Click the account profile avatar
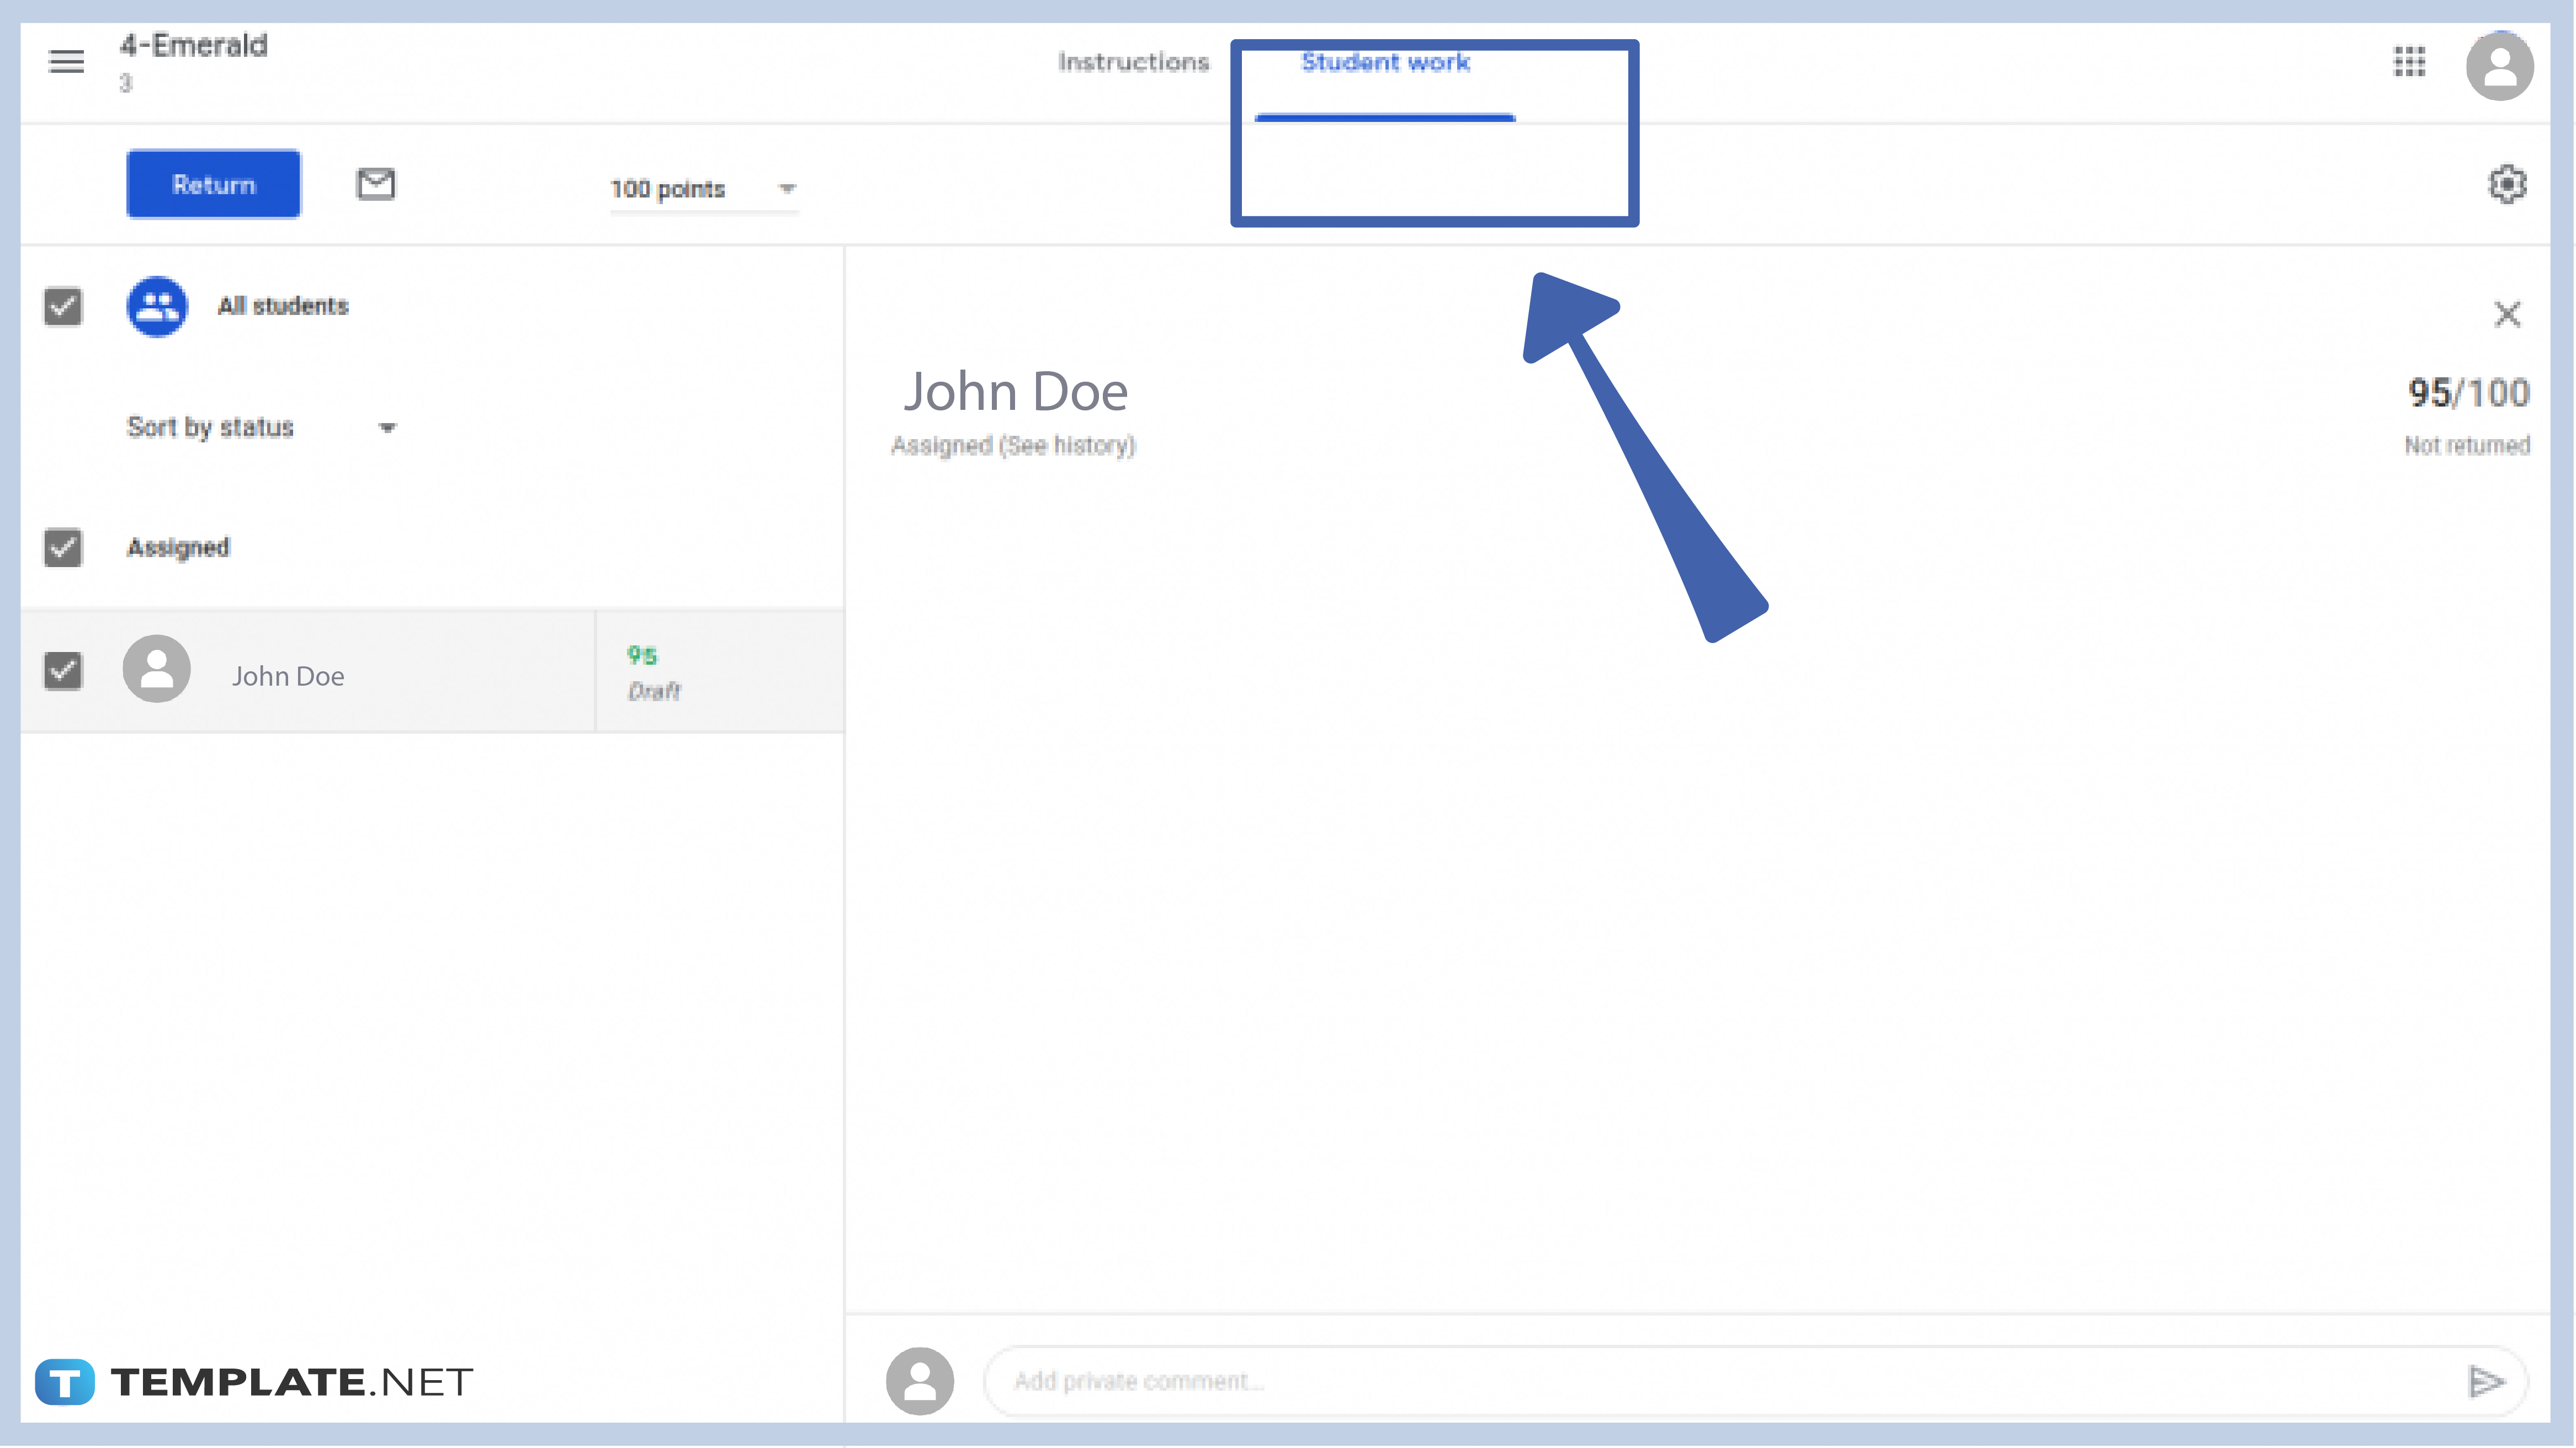Viewport: 2576px width, 1448px height. 2501,66
